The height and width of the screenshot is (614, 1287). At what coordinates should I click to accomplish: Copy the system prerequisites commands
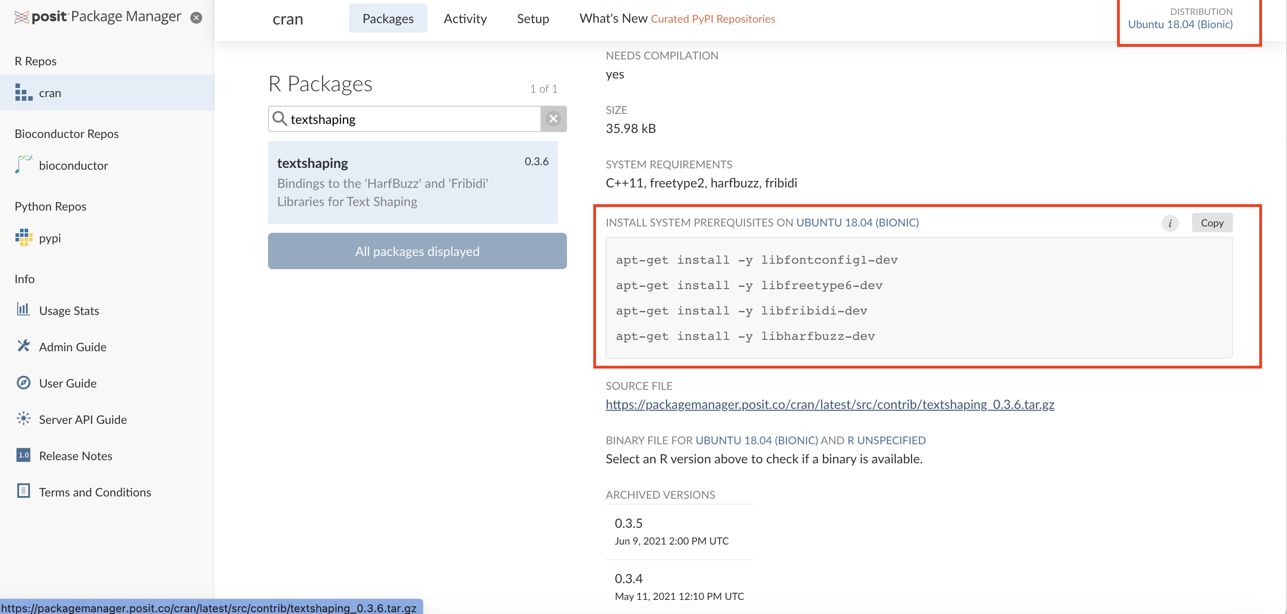coord(1212,223)
